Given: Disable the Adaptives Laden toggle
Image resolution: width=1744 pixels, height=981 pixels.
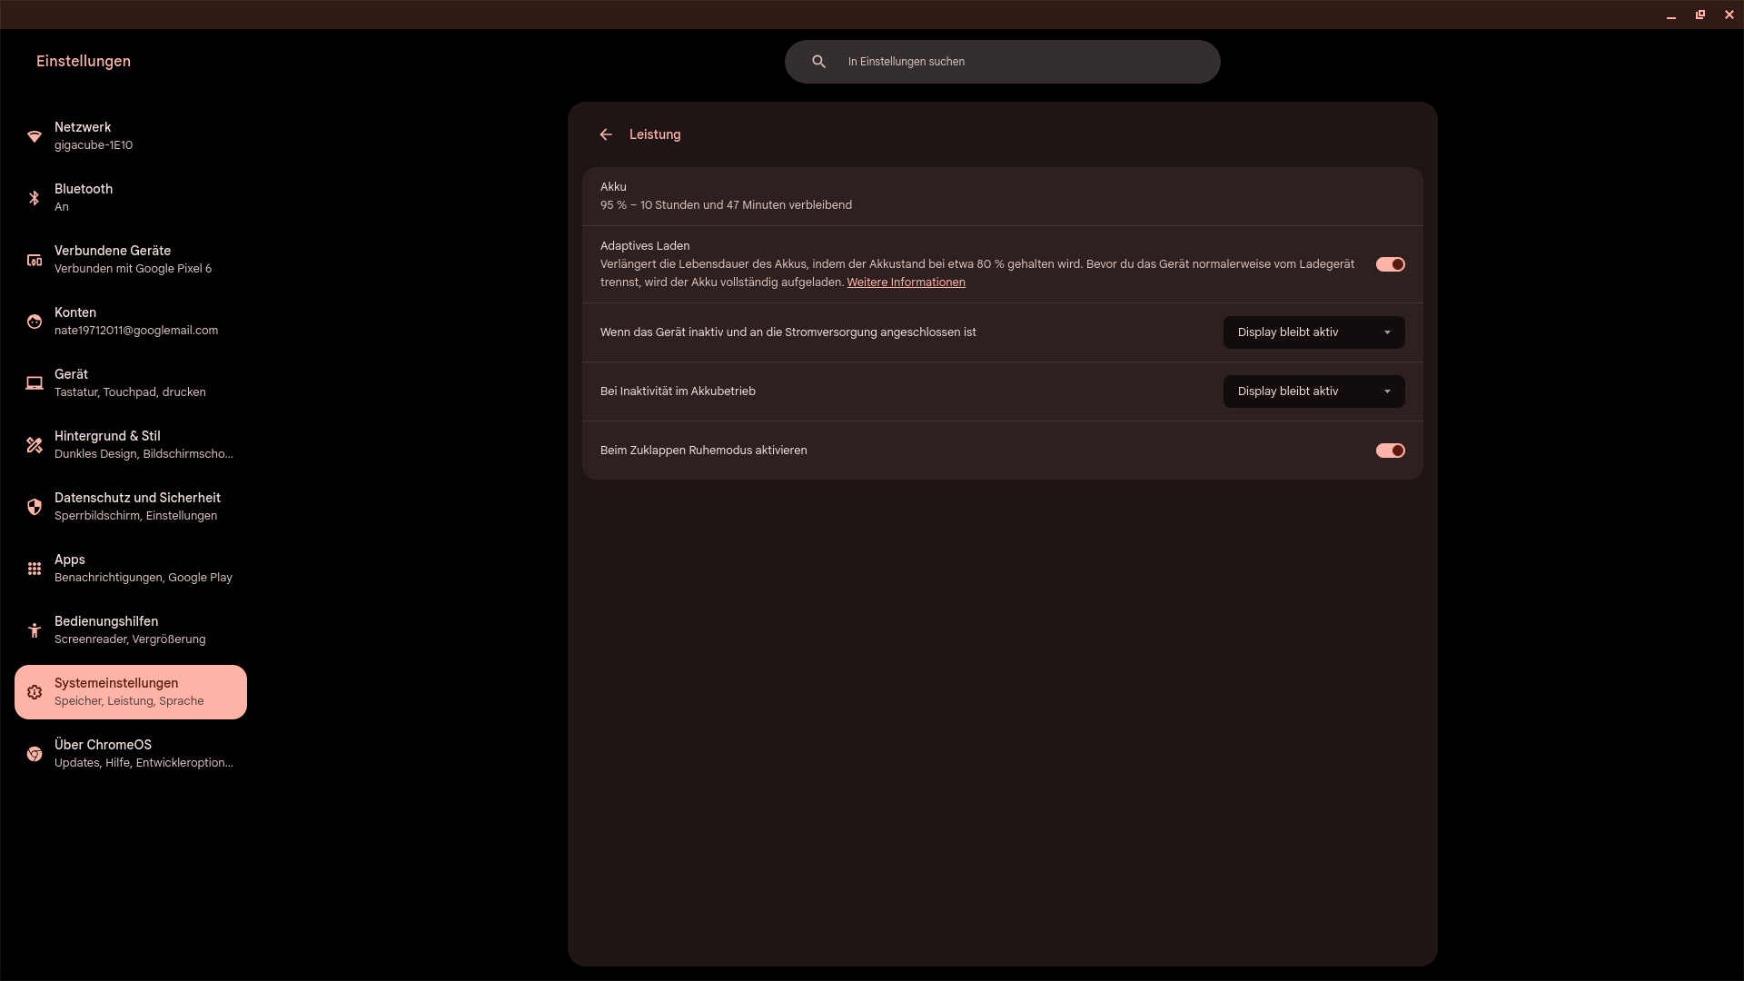Looking at the screenshot, I should click(x=1390, y=264).
